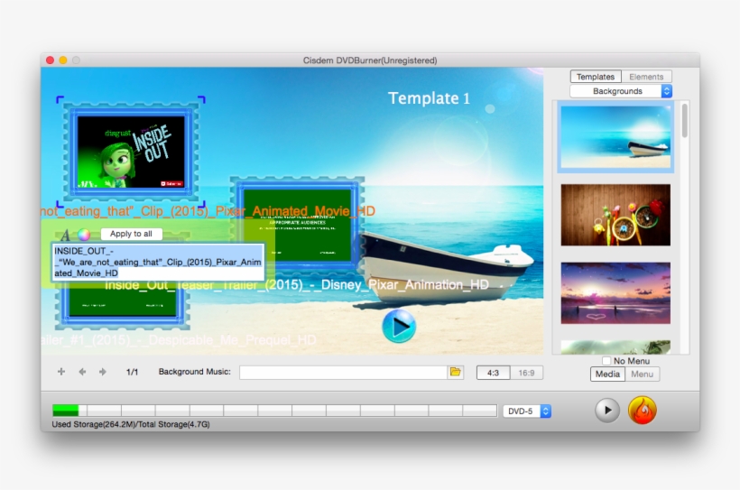Switch to the Menu tab
The image size is (740, 490).
(643, 374)
